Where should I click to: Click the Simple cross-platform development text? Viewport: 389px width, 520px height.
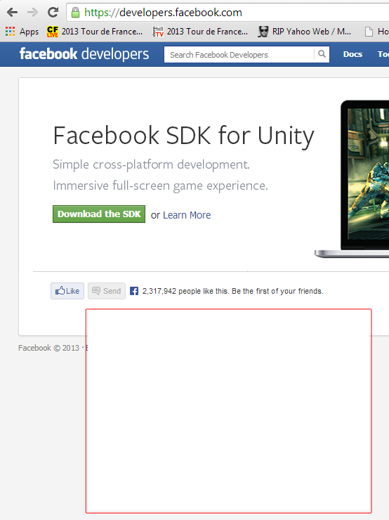click(151, 164)
